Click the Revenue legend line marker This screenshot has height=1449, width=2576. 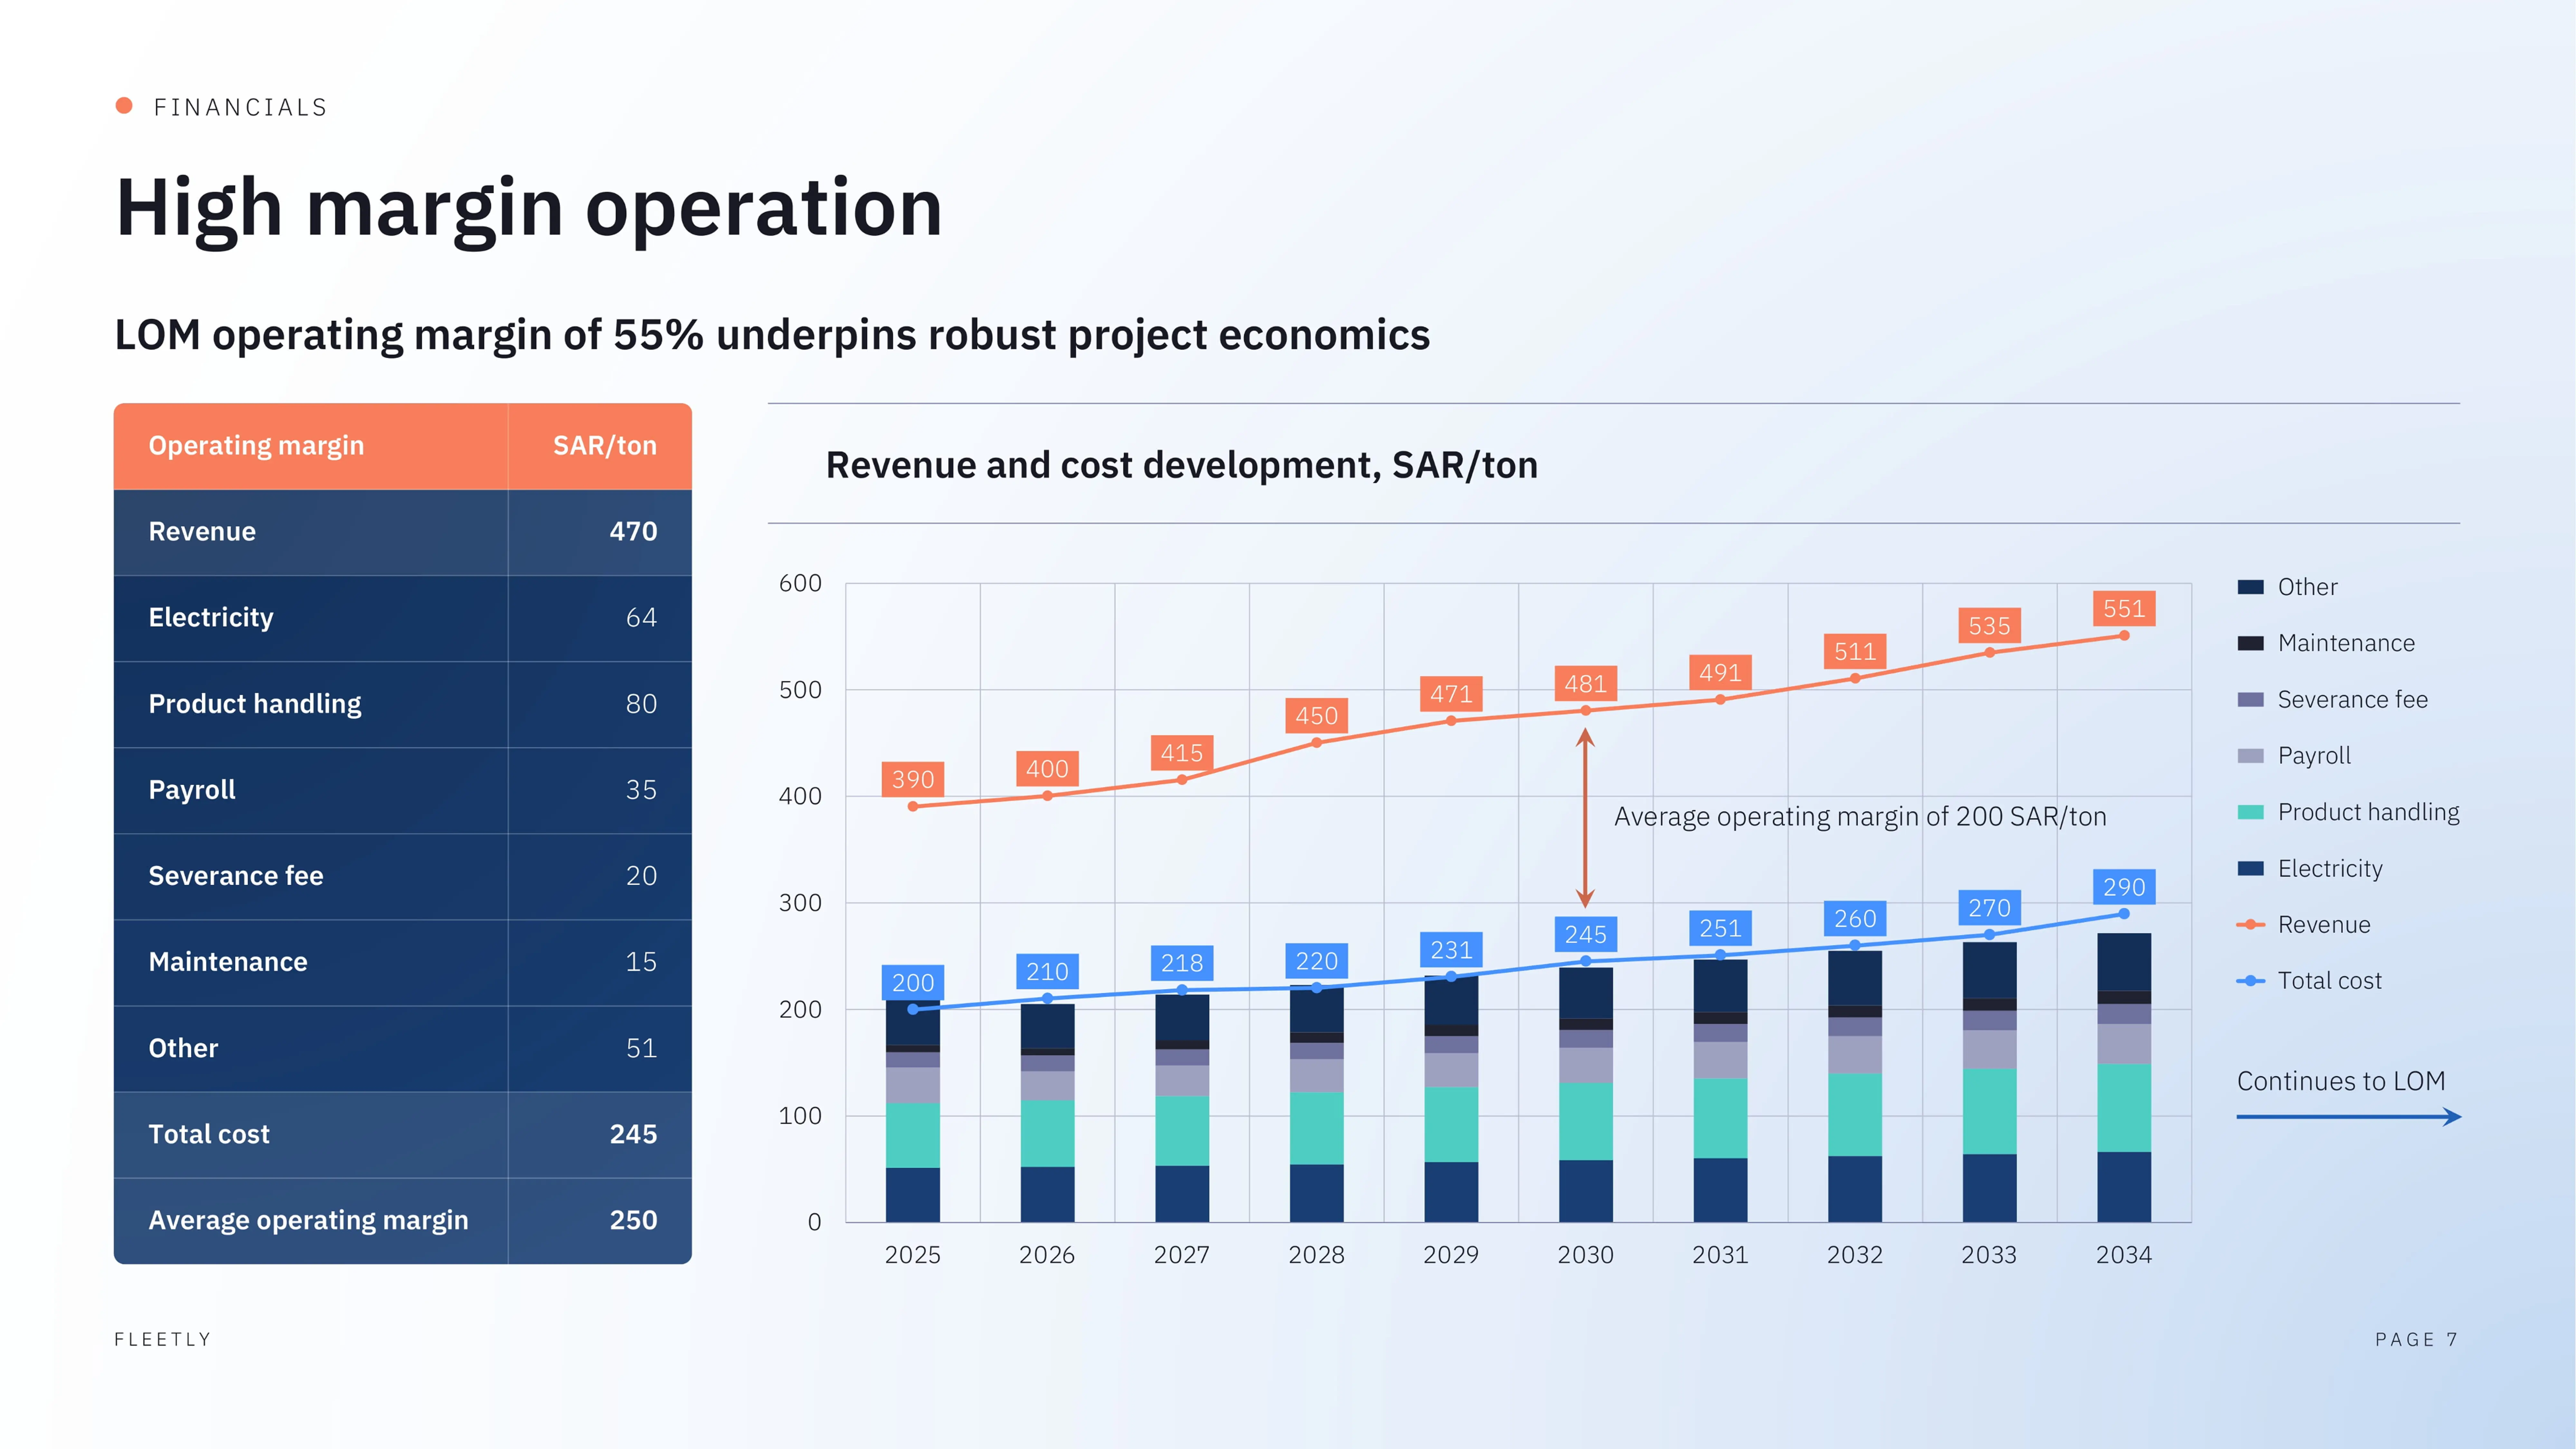coord(2250,925)
